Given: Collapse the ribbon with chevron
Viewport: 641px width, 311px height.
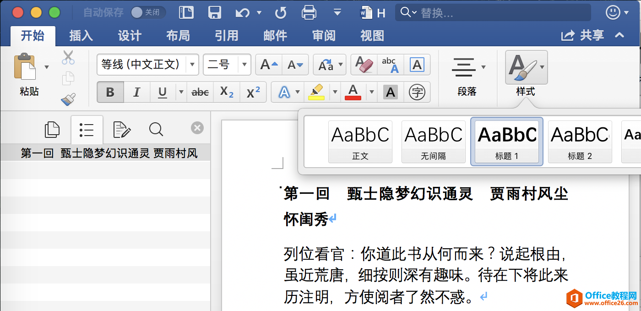Looking at the screenshot, I should pyautogui.click(x=619, y=35).
